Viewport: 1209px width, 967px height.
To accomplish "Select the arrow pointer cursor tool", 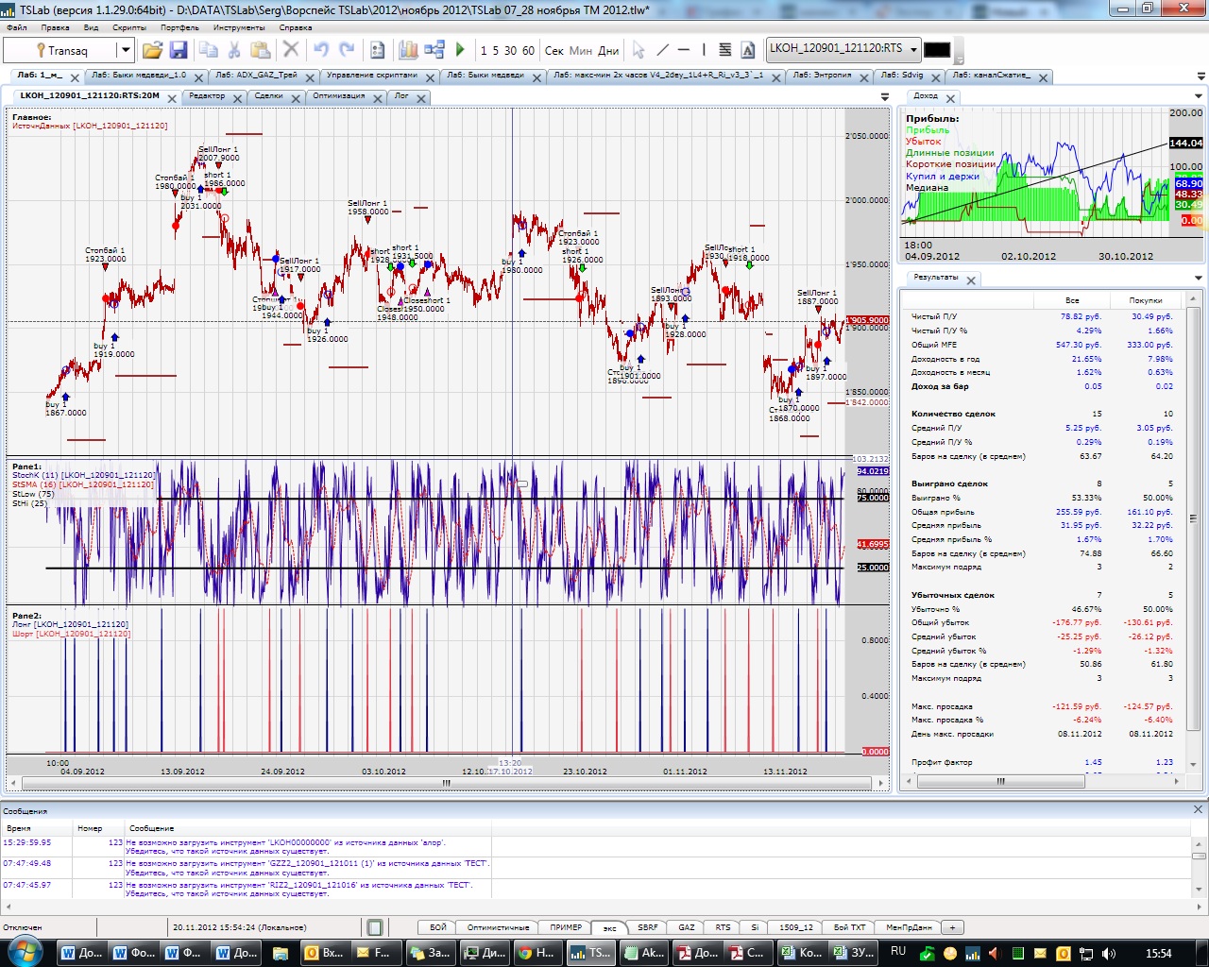I will [x=639, y=50].
